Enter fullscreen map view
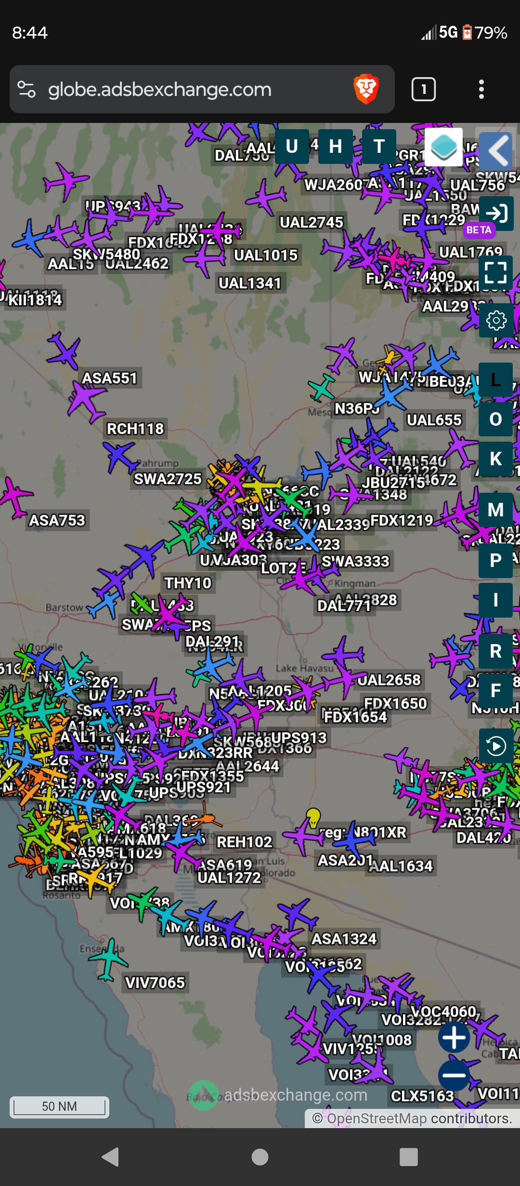This screenshot has width=520, height=1186. point(496,272)
